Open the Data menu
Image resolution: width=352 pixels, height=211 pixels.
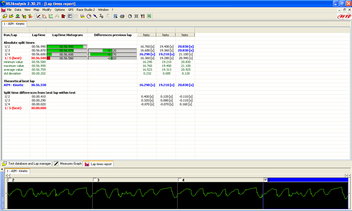18,10
